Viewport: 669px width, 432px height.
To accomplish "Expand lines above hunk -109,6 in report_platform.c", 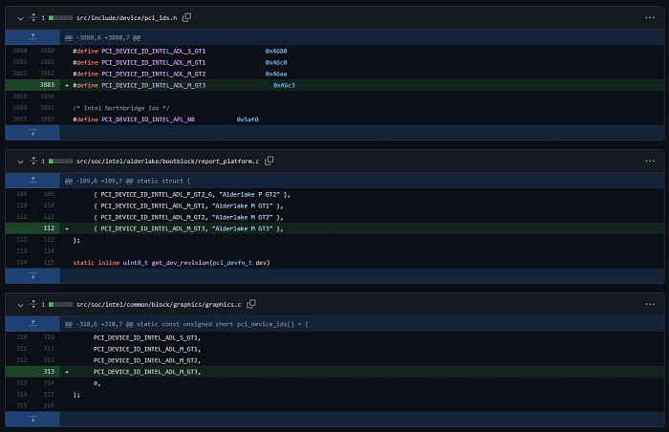I will tap(32, 180).
